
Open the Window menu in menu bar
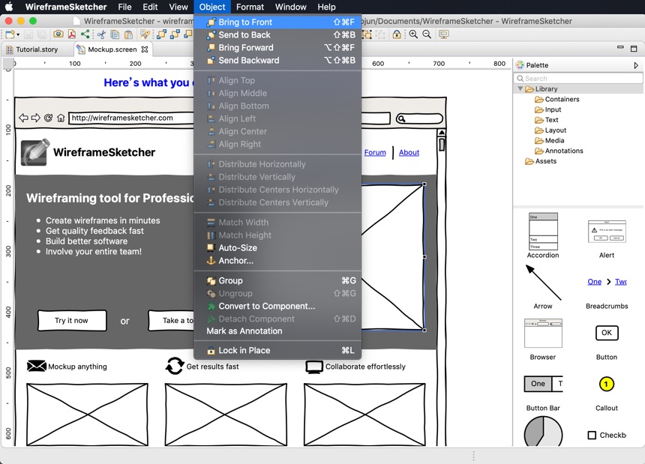(290, 7)
